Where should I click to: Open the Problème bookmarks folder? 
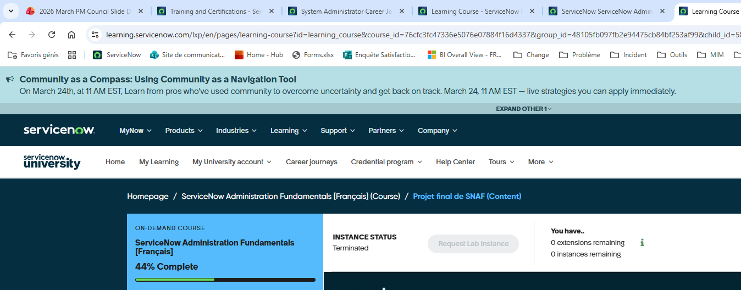(579, 55)
